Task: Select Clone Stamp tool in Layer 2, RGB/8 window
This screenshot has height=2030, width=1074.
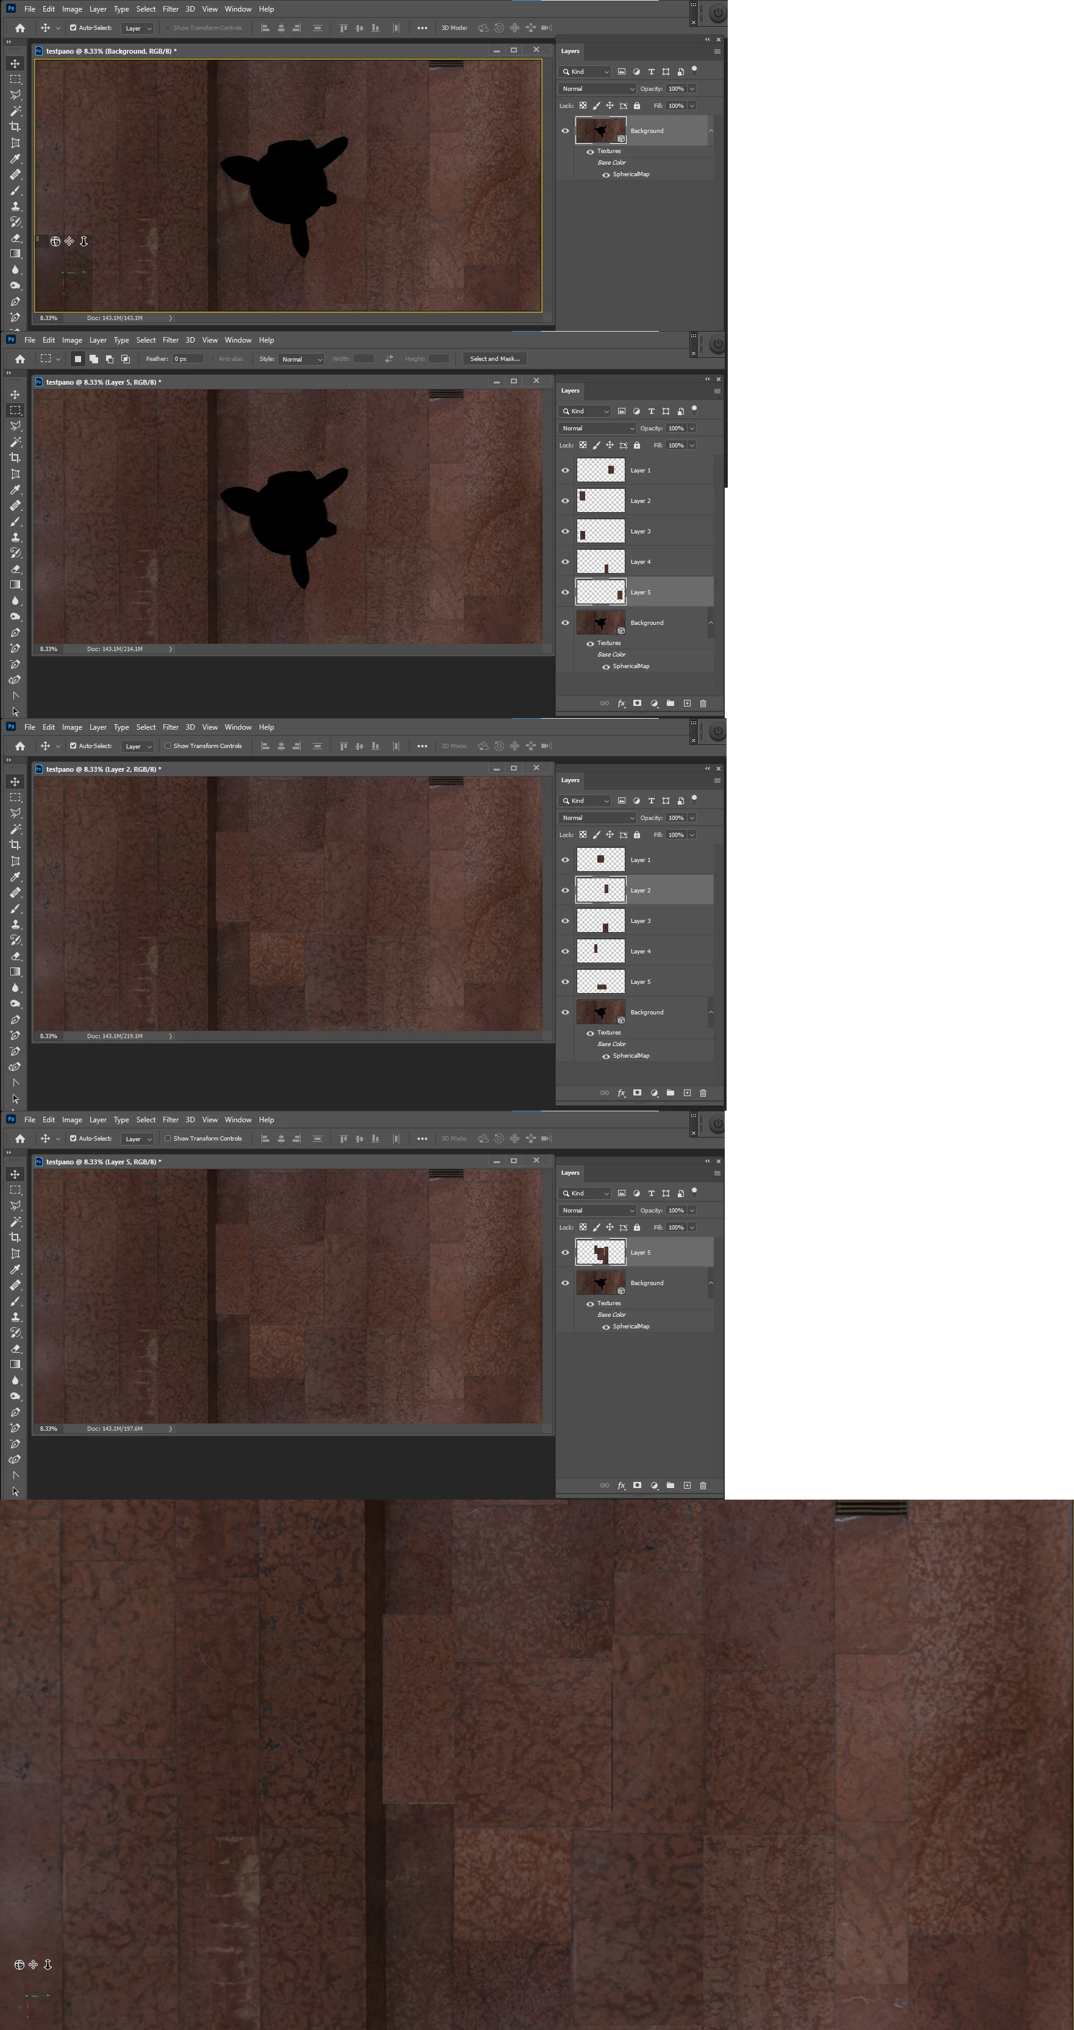Action: (15, 924)
